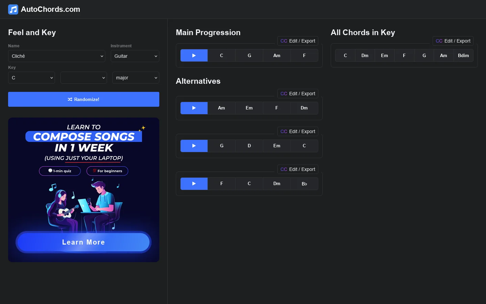Screen dimensions: 486x304
Task: Select the F chord in Main Progression
Action: 304,55
